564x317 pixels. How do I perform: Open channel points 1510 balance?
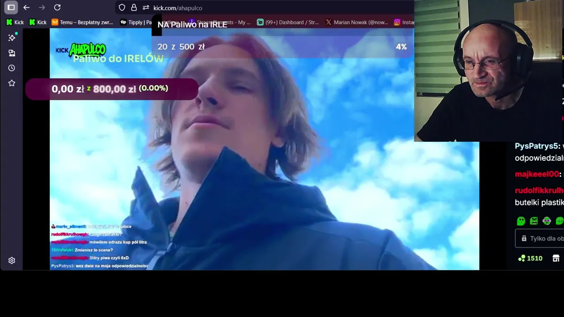[x=530, y=258]
